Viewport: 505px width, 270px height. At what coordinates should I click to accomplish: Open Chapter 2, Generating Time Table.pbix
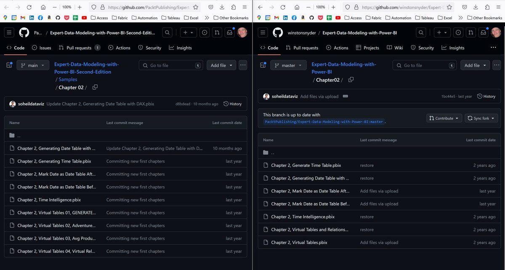tap(54, 161)
